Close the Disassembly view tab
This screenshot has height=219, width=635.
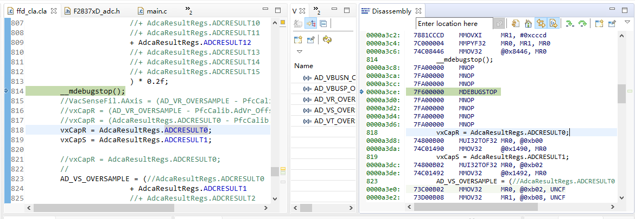click(x=419, y=11)
